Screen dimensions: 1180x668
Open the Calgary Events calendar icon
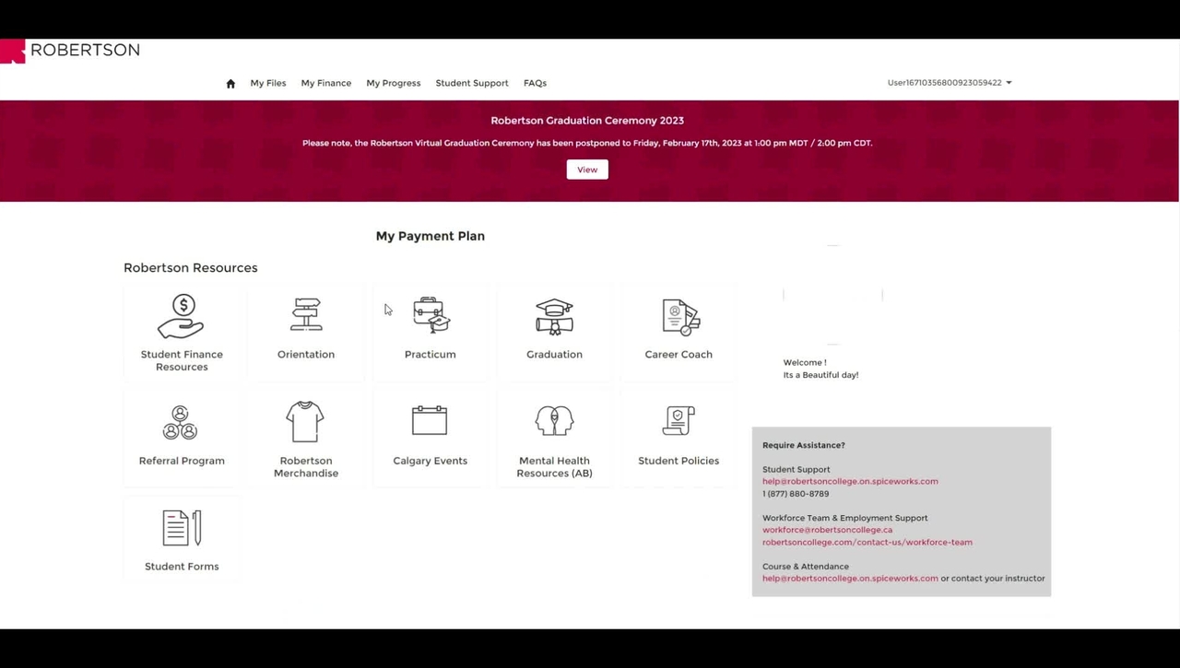430,420
